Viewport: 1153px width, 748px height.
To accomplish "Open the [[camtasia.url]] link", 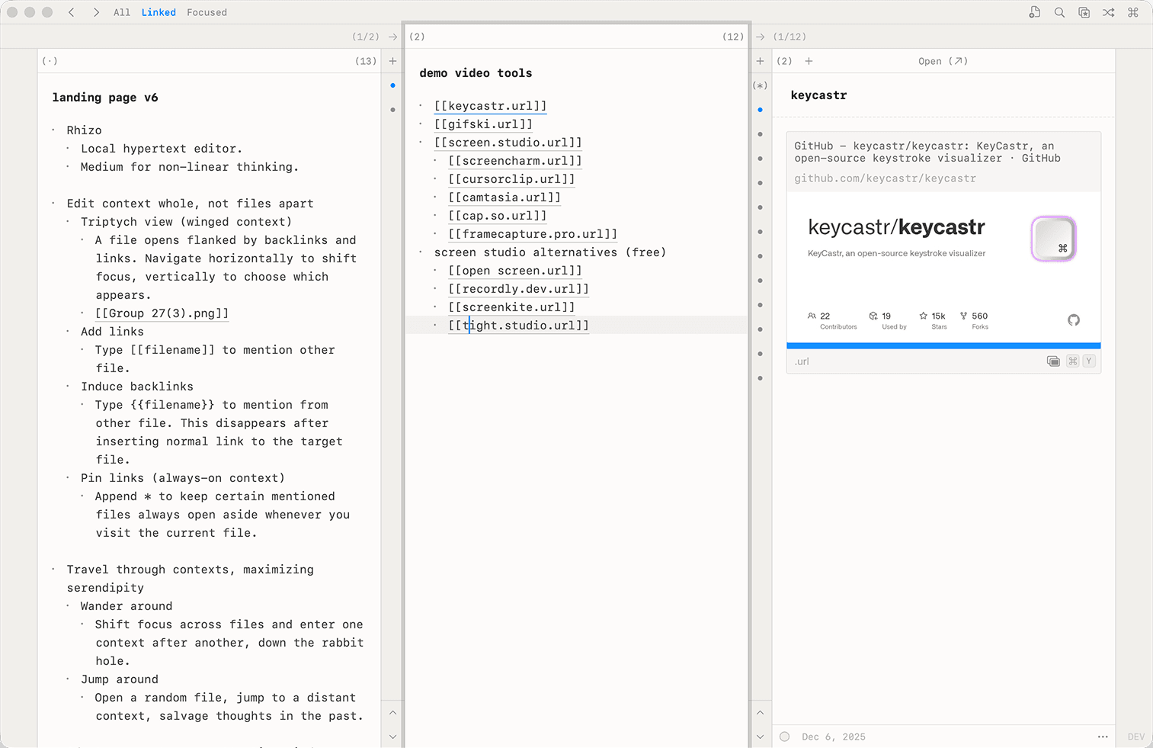I will pos(504,197).
